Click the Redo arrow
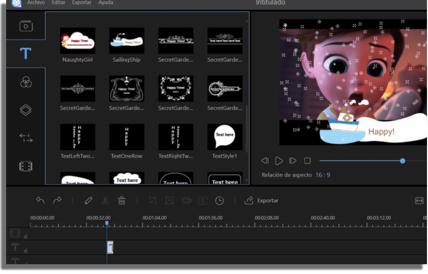The width and height of the screenshot is (428, 274). 57,200
